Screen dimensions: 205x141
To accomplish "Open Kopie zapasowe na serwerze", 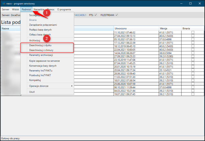I will pos(47,61).
